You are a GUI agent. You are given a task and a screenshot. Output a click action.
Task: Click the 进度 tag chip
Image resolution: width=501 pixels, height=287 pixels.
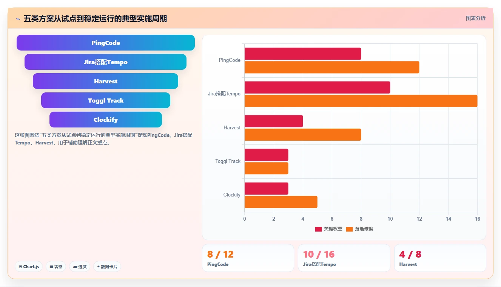pos(80,267)
